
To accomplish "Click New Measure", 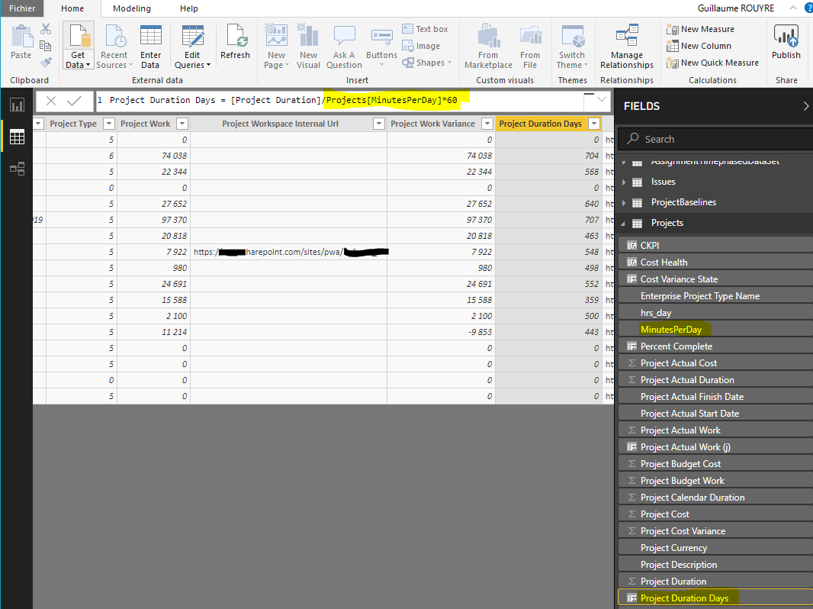I will pos(700,29).
